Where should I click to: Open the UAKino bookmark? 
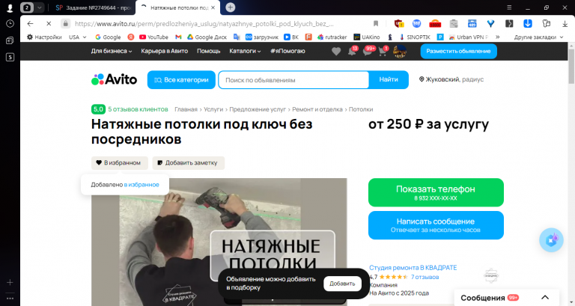tap(366, 37)
